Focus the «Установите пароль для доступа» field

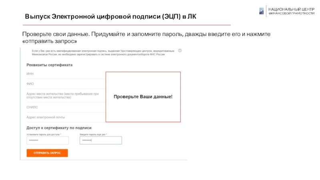click(x=48, y=140)
